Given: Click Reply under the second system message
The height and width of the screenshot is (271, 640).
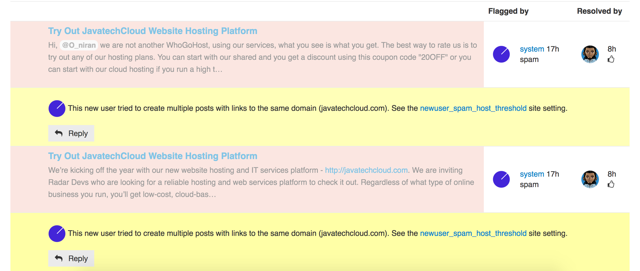Looking at the screenshot, I should click(71, 258).
